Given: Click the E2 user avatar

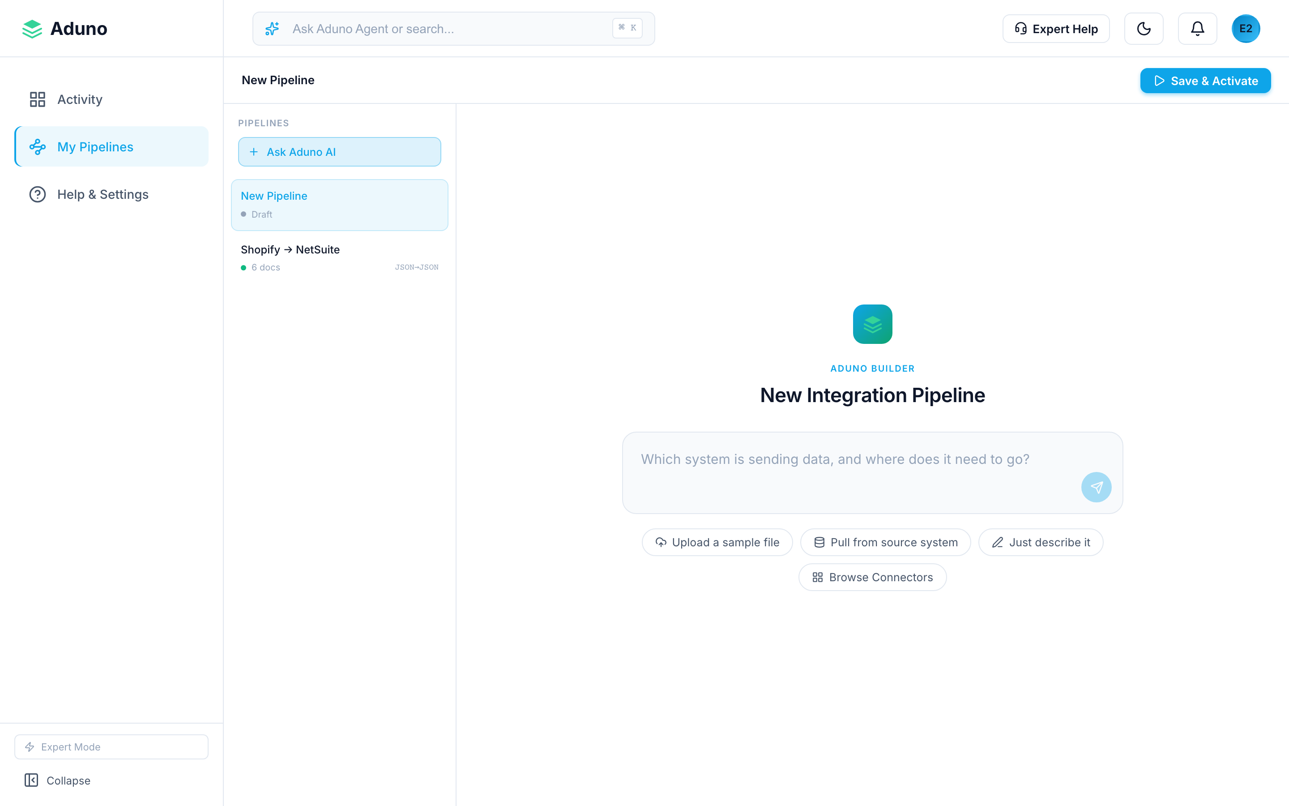Looking at the screenshot, I should pos(1245,29).
